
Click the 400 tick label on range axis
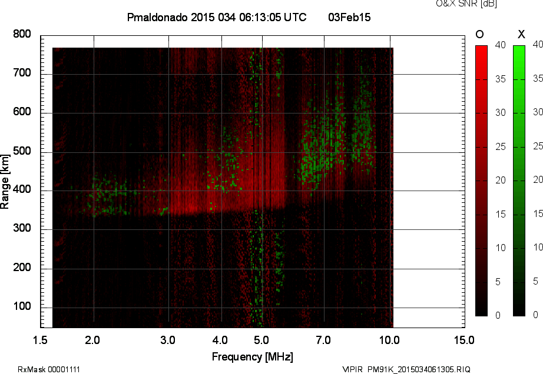[22, 189]
